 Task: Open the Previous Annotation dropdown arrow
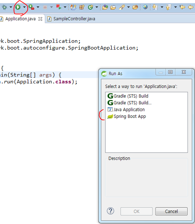point(175,7)
